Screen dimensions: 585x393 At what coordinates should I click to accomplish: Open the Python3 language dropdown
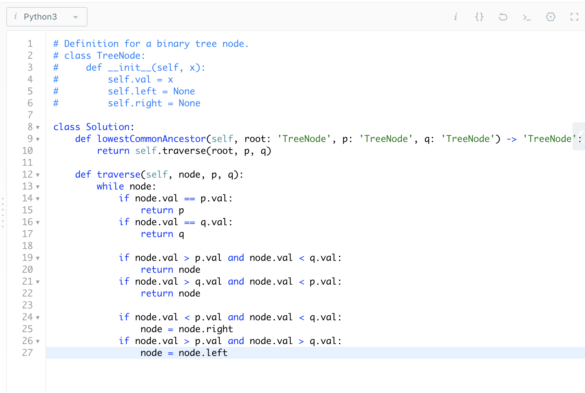click(x=75, y=16)
